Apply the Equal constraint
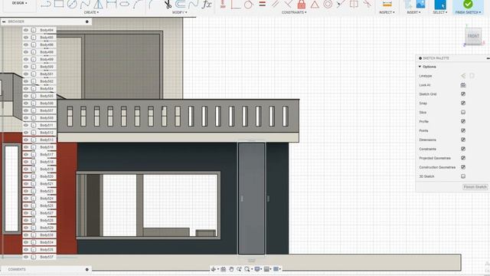490x276 pixels. pos(262,4)
